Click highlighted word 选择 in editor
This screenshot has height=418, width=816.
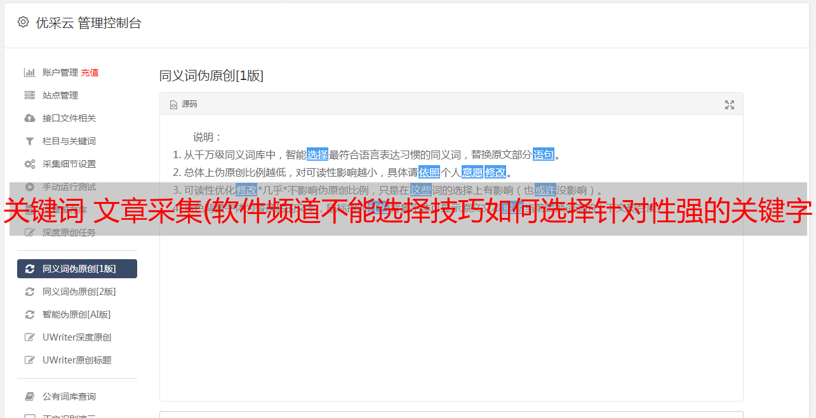click(318, 154)
